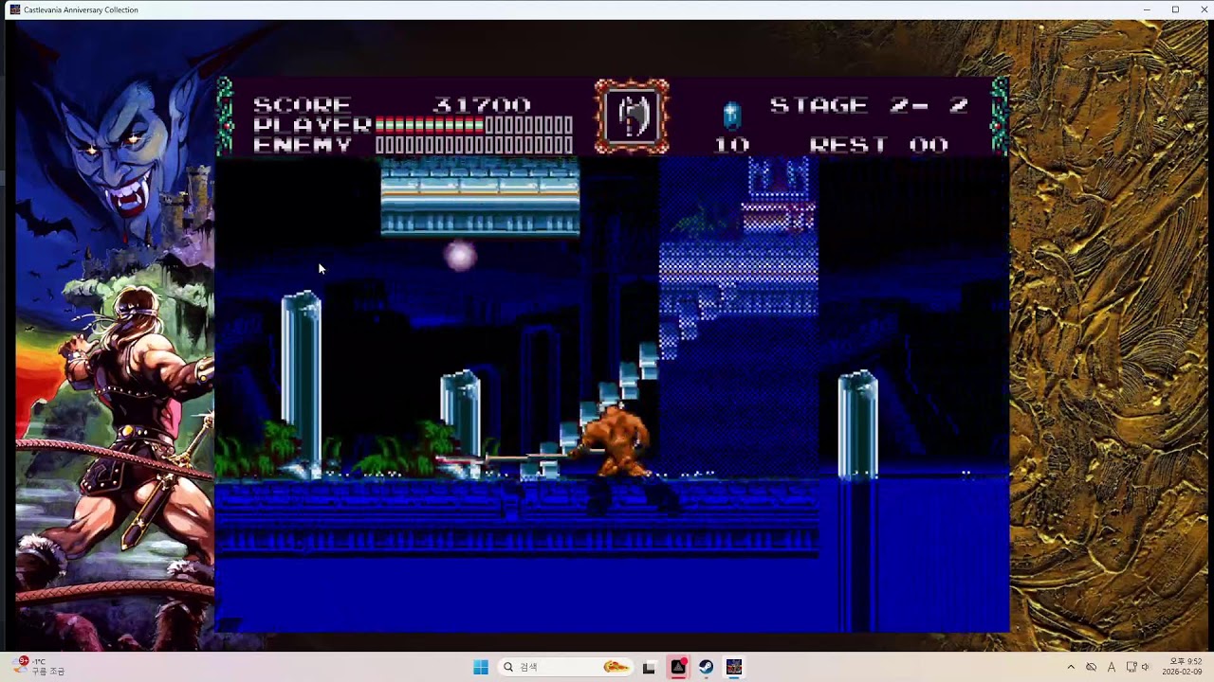Select the Castlevania game icon on the taskbar
This screenshot has height=682, width=1214.
(734, 667)
